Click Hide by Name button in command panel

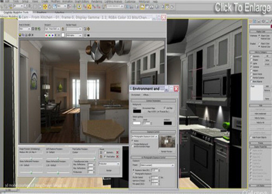[260, 118]
